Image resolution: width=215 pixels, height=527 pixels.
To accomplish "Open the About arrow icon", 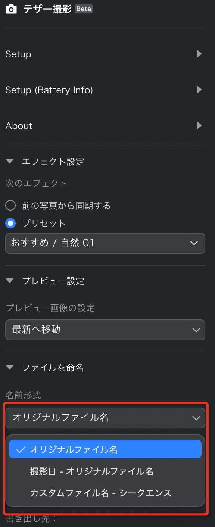I will tap(199, 125).
